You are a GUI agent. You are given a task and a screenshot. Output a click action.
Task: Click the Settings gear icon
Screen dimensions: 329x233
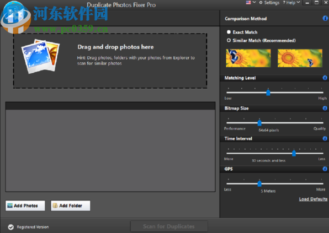click(x=261, y=3)
